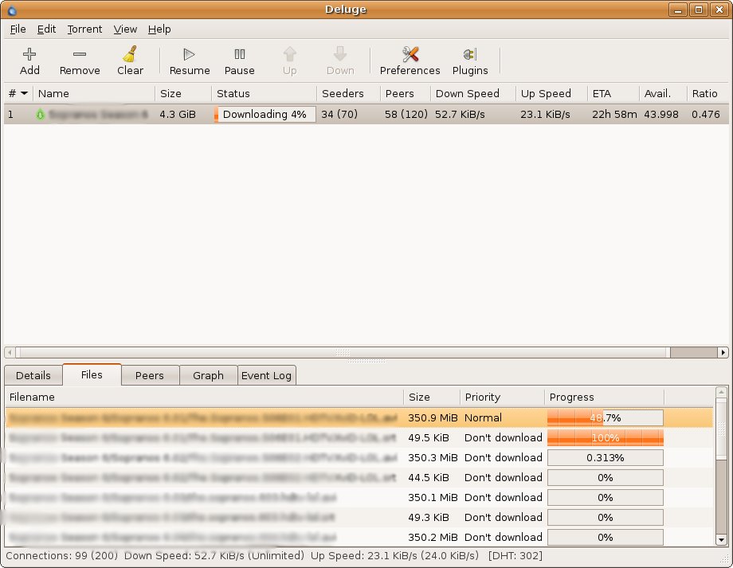Click the 34 (70) seeders cell
733x568 pixels.
click(339, 115)
